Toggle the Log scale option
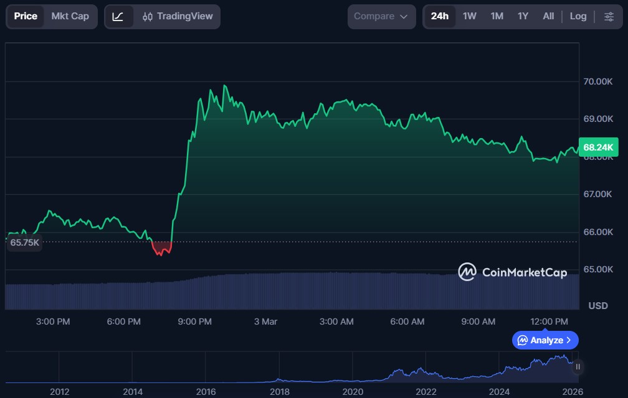 [578, 16]
